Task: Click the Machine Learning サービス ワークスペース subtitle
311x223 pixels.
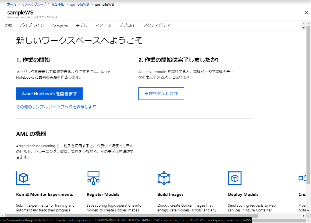Action: tap(32, 17)
